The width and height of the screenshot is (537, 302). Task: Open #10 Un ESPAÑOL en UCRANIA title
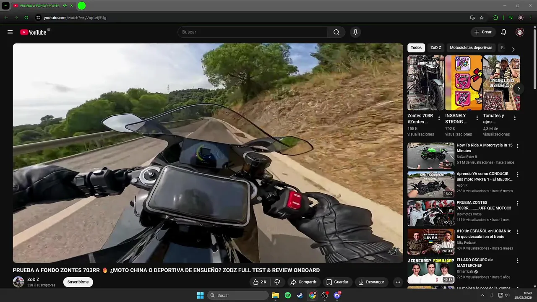point(484,234)
